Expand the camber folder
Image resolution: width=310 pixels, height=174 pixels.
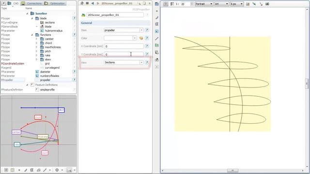click(x=36, y=39)
